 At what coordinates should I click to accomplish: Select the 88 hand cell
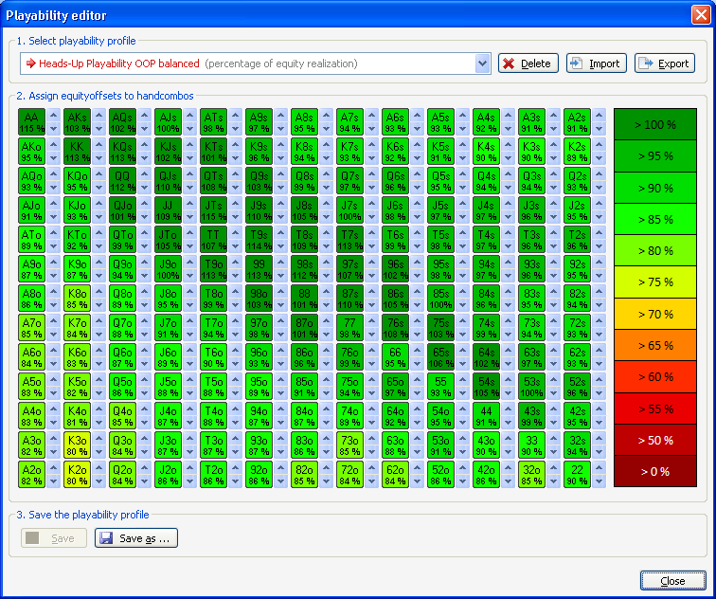pos(304,298)
